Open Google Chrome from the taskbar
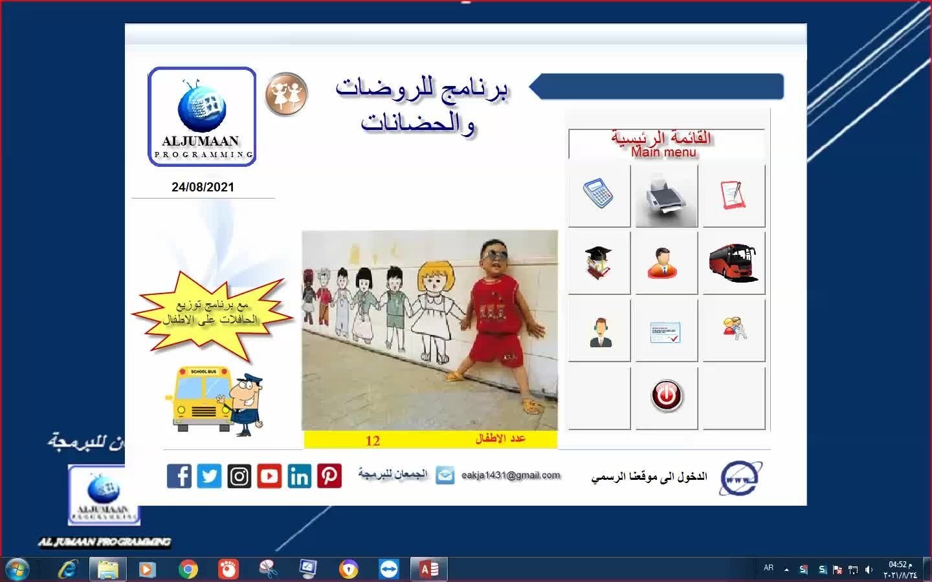The width and height of the screenshot is (932, 582). [188, 569]
